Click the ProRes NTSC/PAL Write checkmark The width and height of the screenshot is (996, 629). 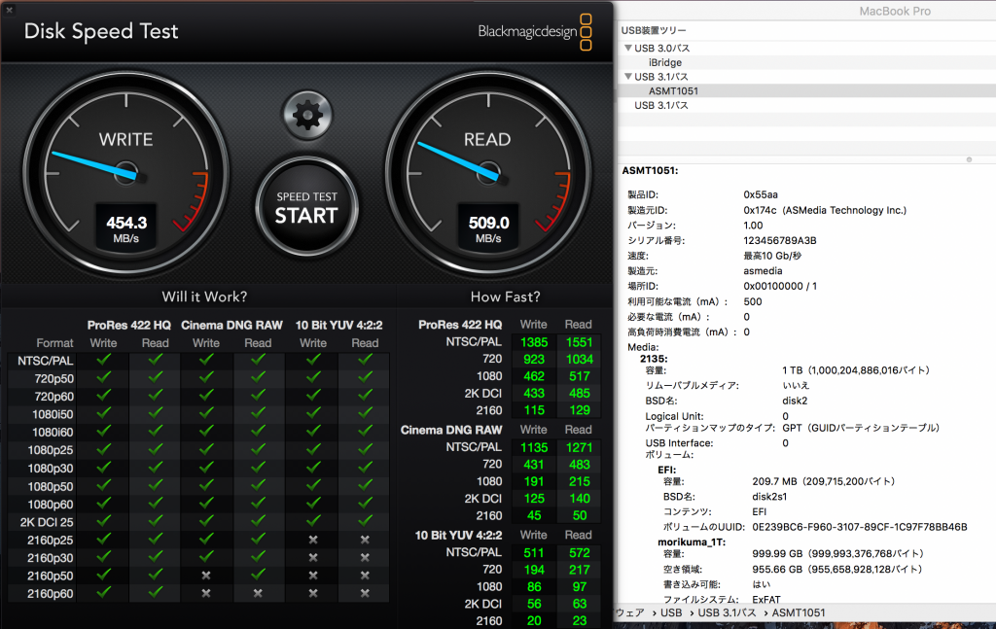pyautogui.click(x=103, y=360)
